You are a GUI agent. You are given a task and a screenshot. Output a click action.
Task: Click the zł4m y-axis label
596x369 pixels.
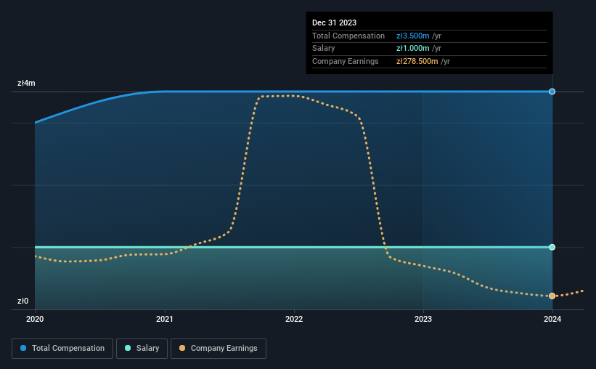tap(26, 83)
